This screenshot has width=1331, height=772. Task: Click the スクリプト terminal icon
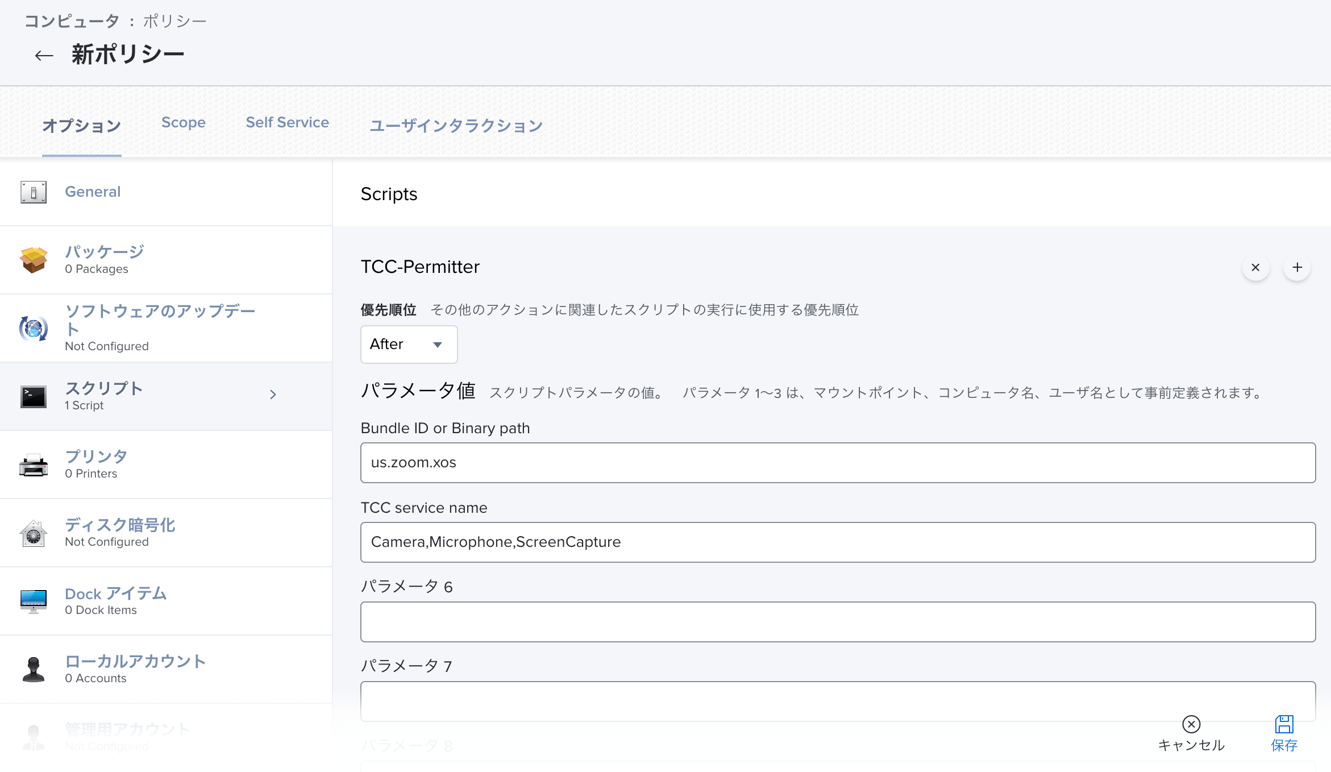(34, 396)
